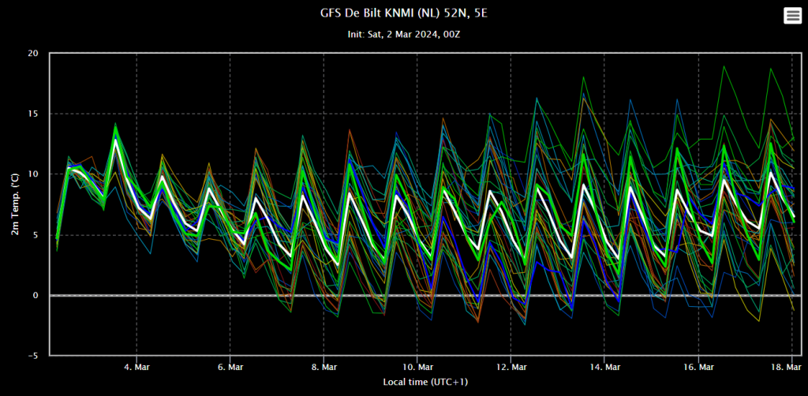Click the Local time (UTC+1) x-axis title
Screen dimensions: 808x396
tap(425, 382)
